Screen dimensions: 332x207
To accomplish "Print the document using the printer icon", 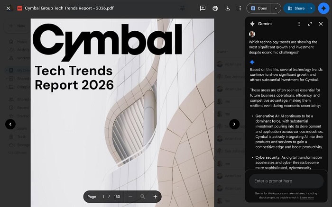I will point(215,8).
